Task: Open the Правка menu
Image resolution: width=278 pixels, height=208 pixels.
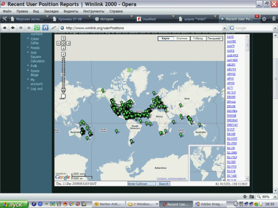Action: pyautogui.click(x=22, y=11)
